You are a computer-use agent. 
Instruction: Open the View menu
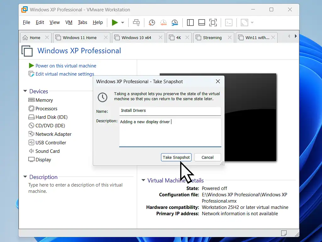point(55,22)
